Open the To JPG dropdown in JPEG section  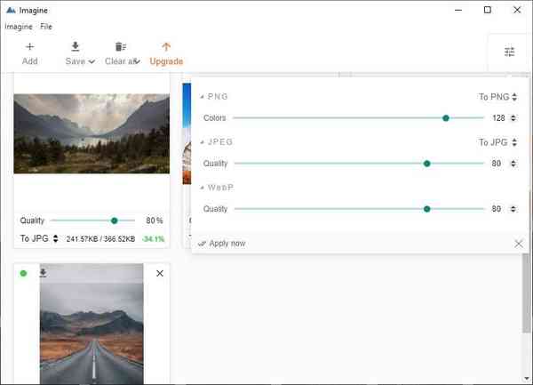tap(497, 142)
